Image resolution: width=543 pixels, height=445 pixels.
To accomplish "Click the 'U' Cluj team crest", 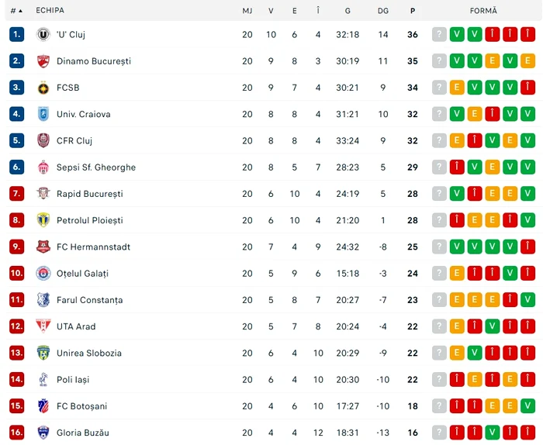I will point(43,35).
